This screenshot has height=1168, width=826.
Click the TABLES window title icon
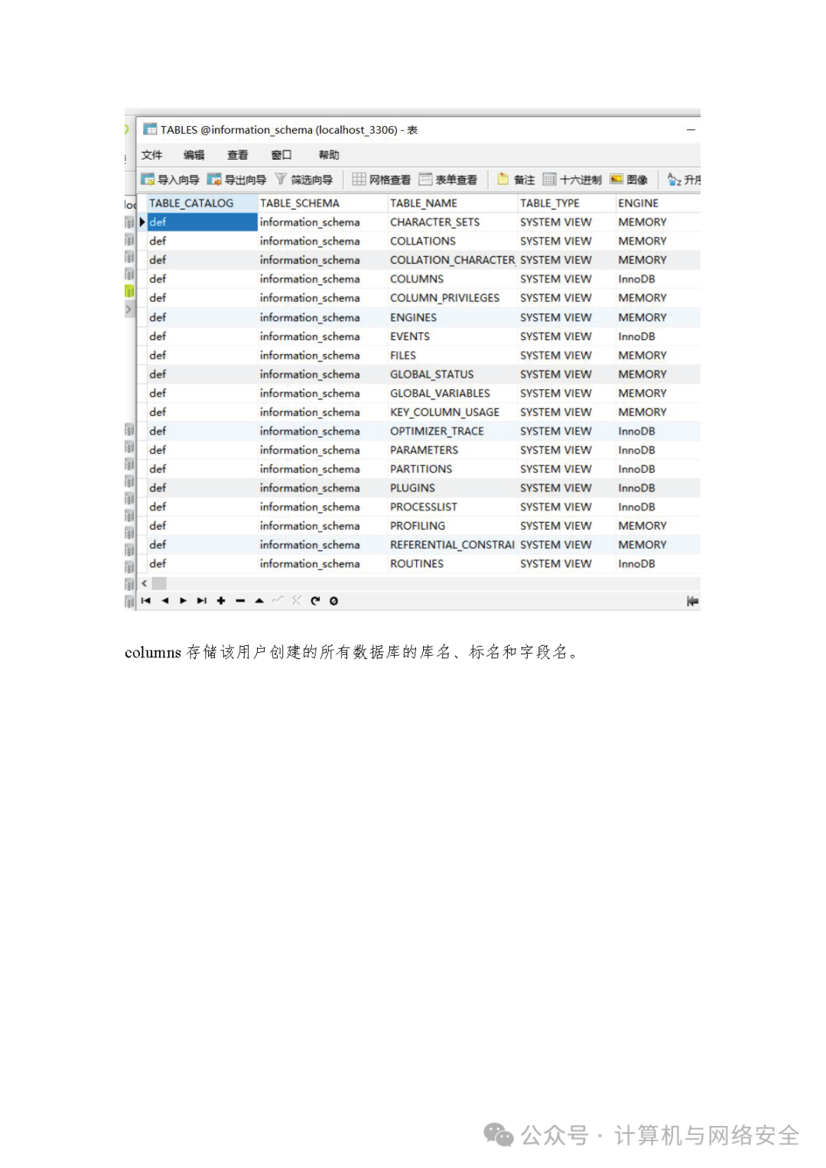click(x=150, y=129)
